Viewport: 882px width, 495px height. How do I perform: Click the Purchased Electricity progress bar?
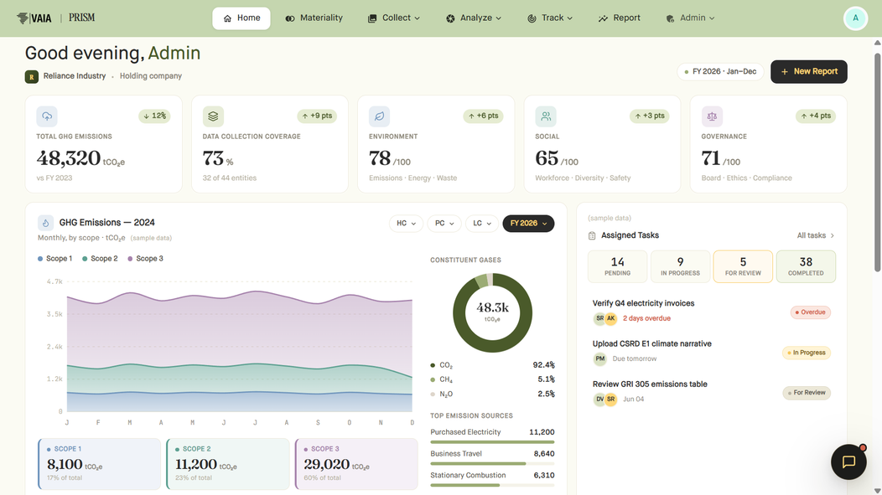492,442
